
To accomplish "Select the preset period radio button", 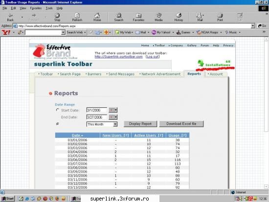I will 58,124.
